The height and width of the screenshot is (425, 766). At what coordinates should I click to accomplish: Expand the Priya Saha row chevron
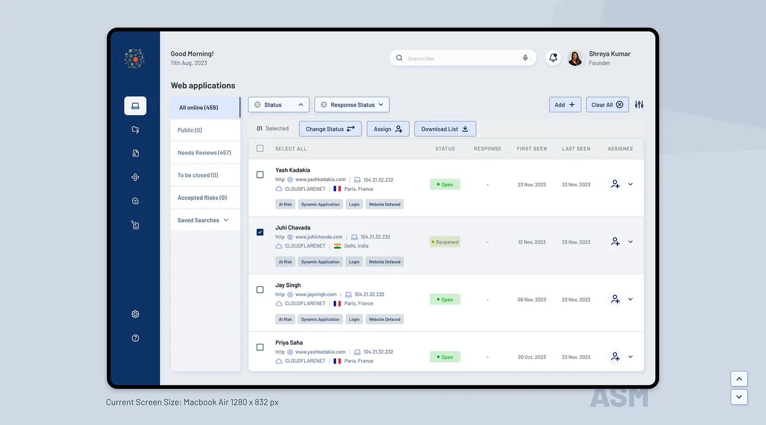pos(631,357)
